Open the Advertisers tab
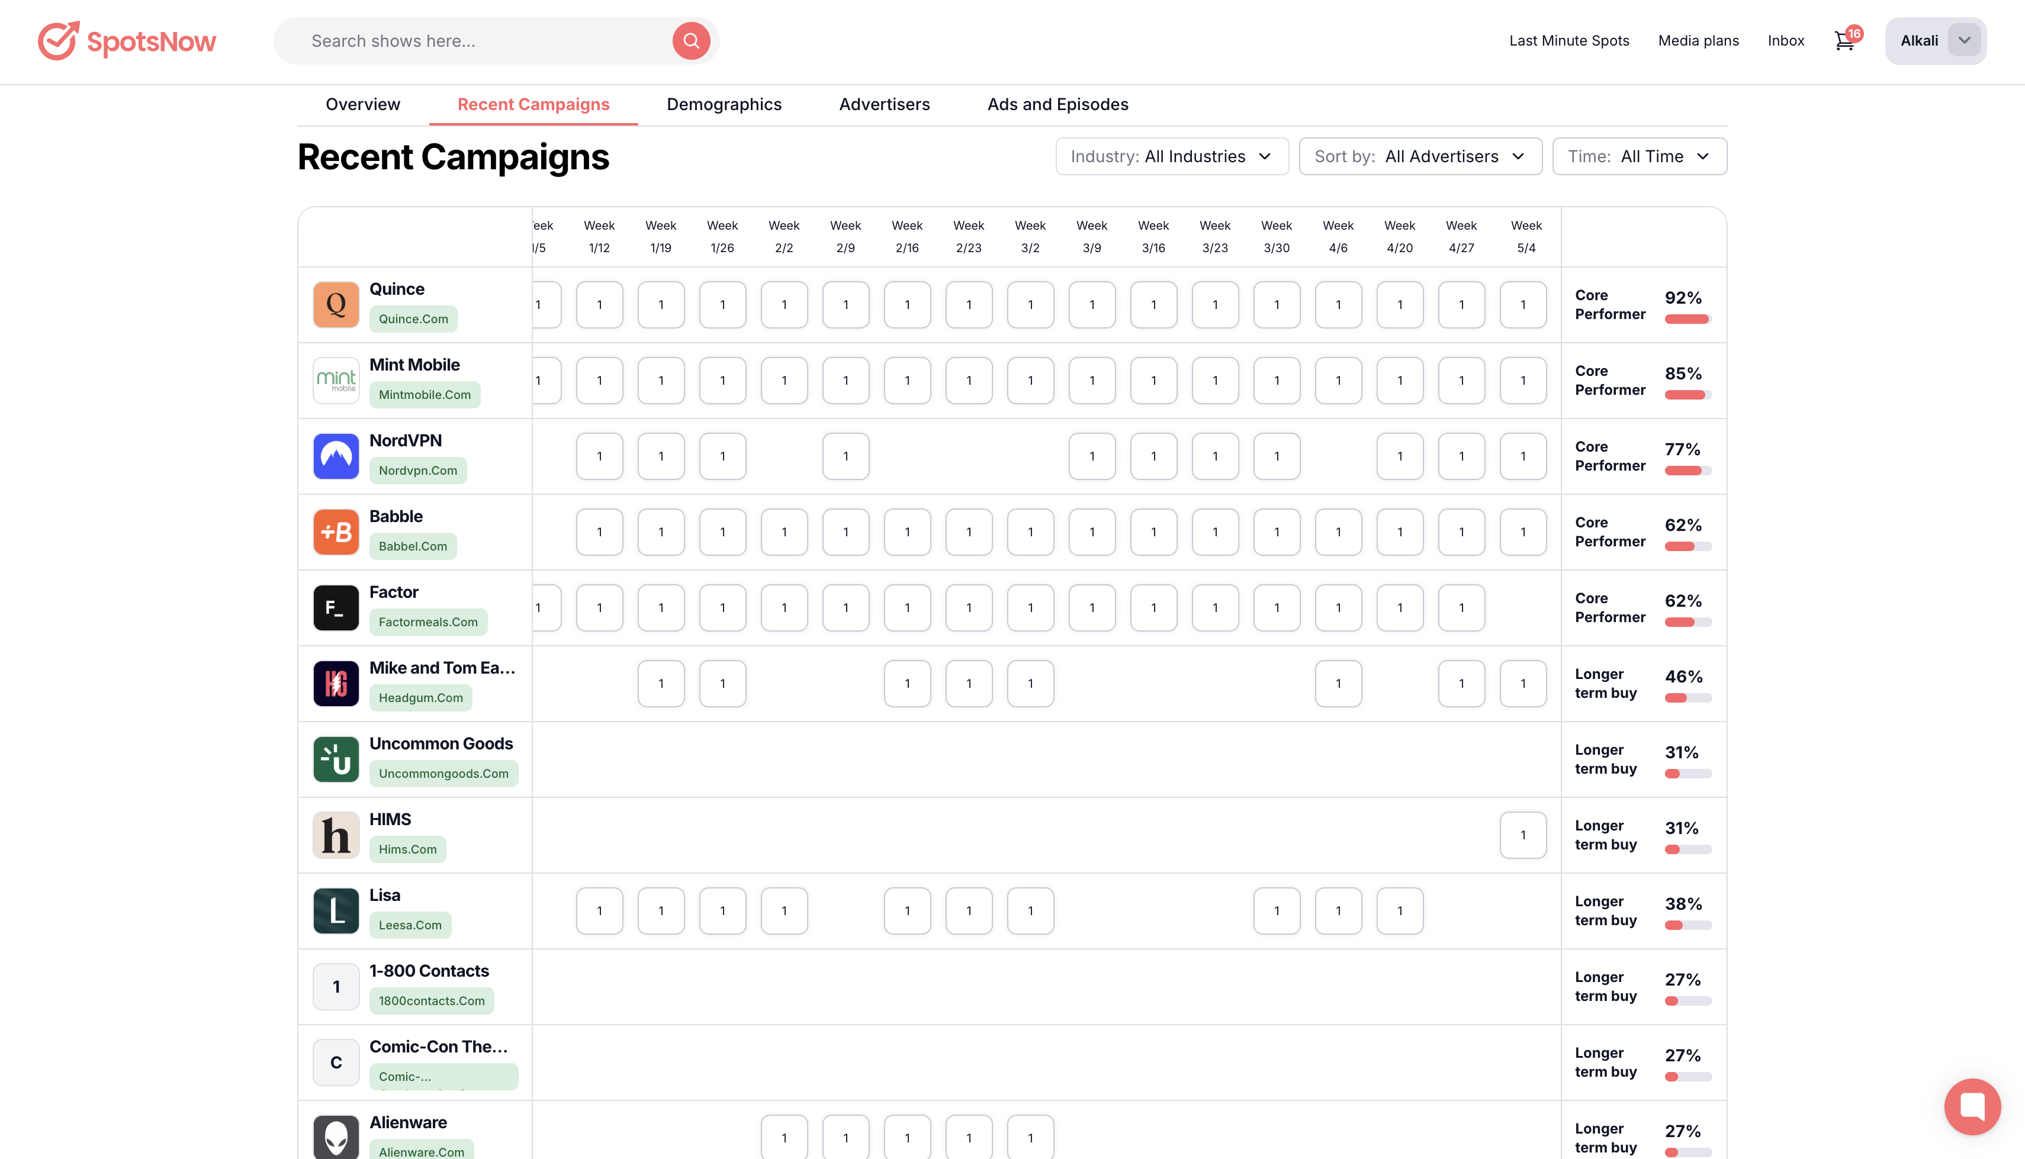The height and width of the screenshot is (1159, 2025). (885, 104)
